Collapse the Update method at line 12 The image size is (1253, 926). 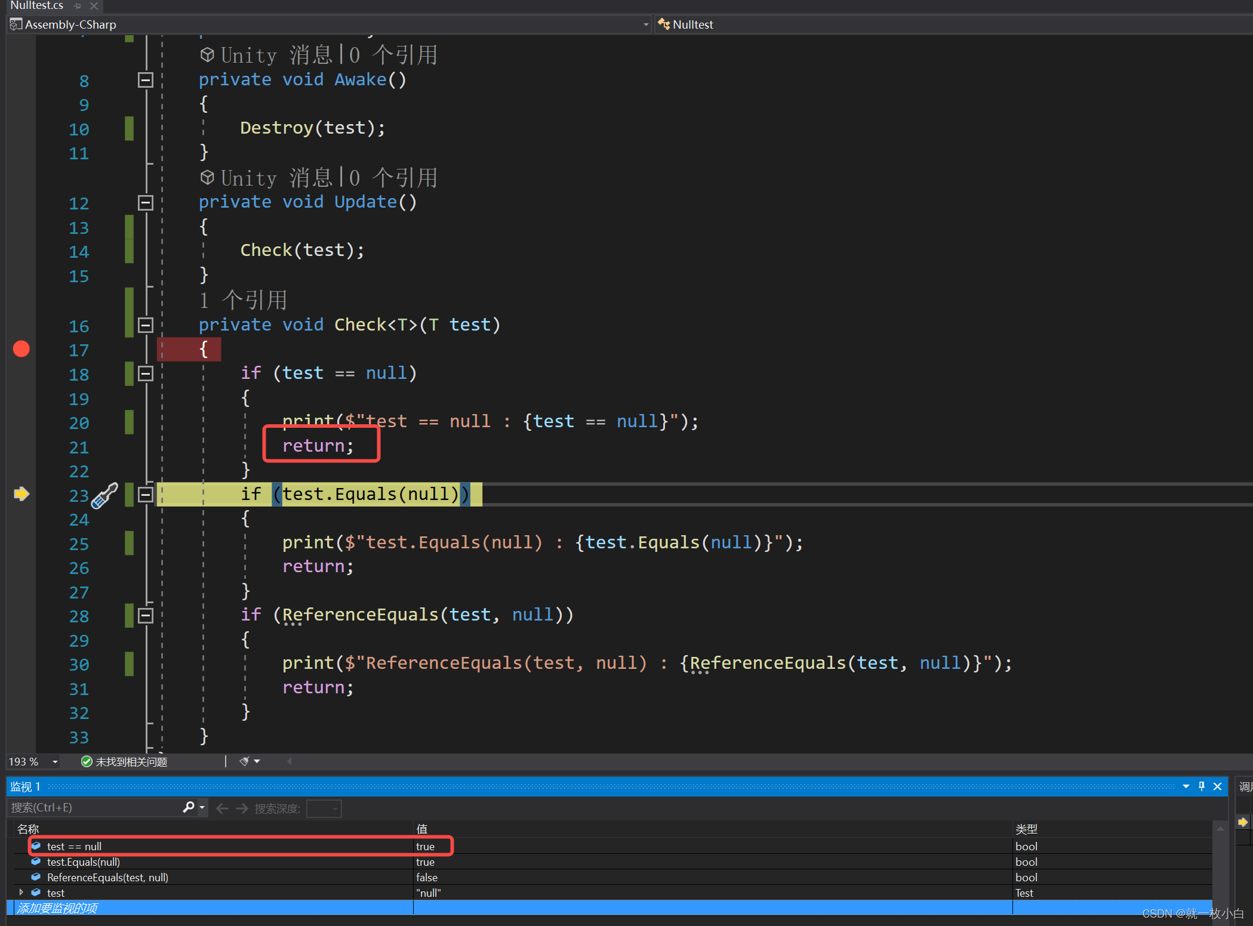point(146,203)
